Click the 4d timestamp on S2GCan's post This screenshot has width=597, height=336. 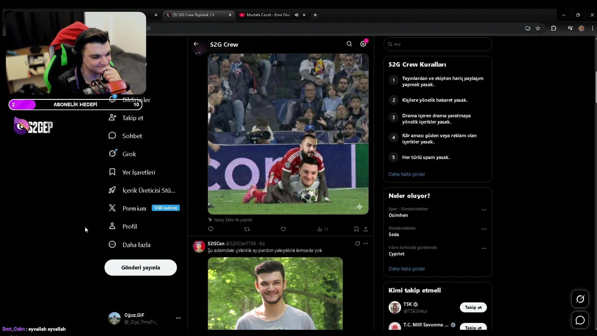(262, 244)
